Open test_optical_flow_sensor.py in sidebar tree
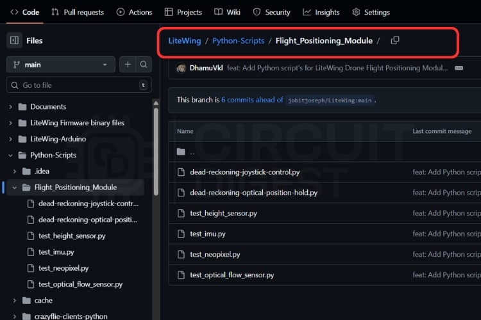 click(x=80, y=284)
